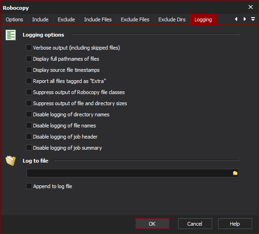
Task: Close the Robocopy dialog
Action: pos(251,7)
